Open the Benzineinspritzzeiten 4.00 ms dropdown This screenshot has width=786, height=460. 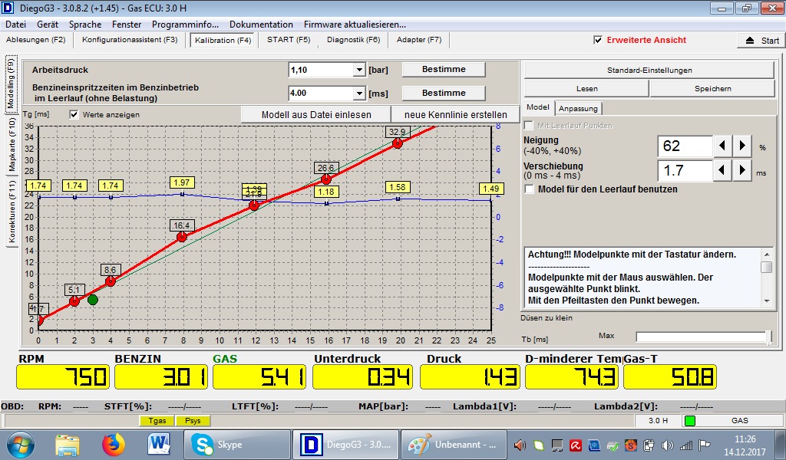coord(358,93)
